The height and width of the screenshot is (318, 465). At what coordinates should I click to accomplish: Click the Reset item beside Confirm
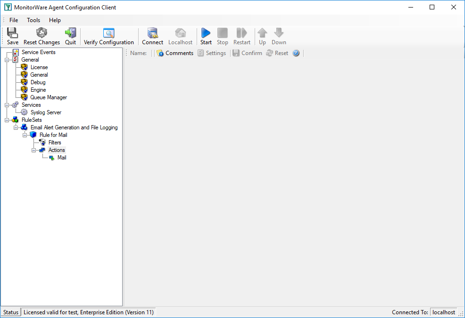277,53
